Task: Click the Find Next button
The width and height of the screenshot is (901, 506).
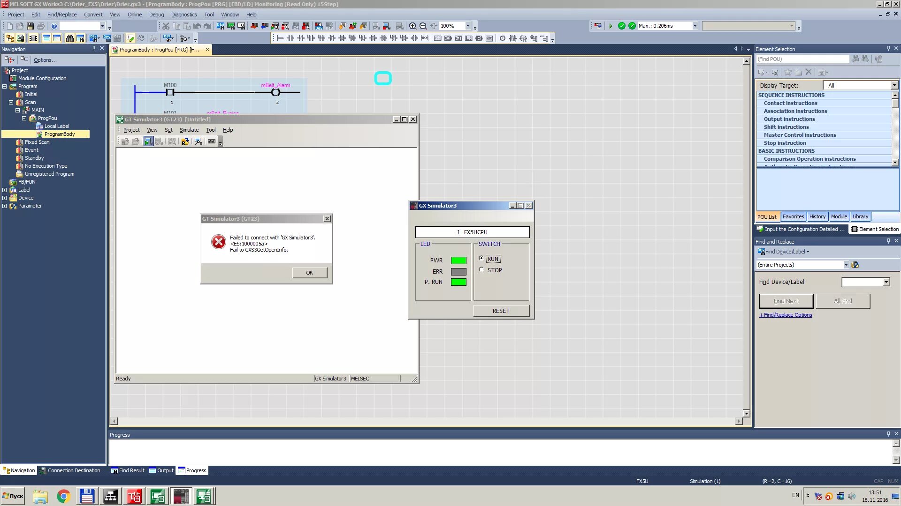Action: tap(786, 301)
